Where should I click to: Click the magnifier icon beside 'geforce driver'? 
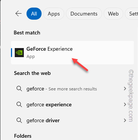point(19,120)
